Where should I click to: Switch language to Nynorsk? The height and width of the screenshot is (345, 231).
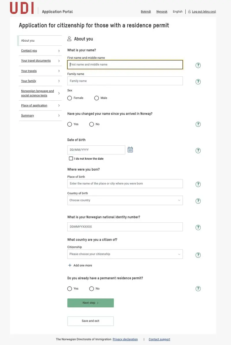pos(162,11)
